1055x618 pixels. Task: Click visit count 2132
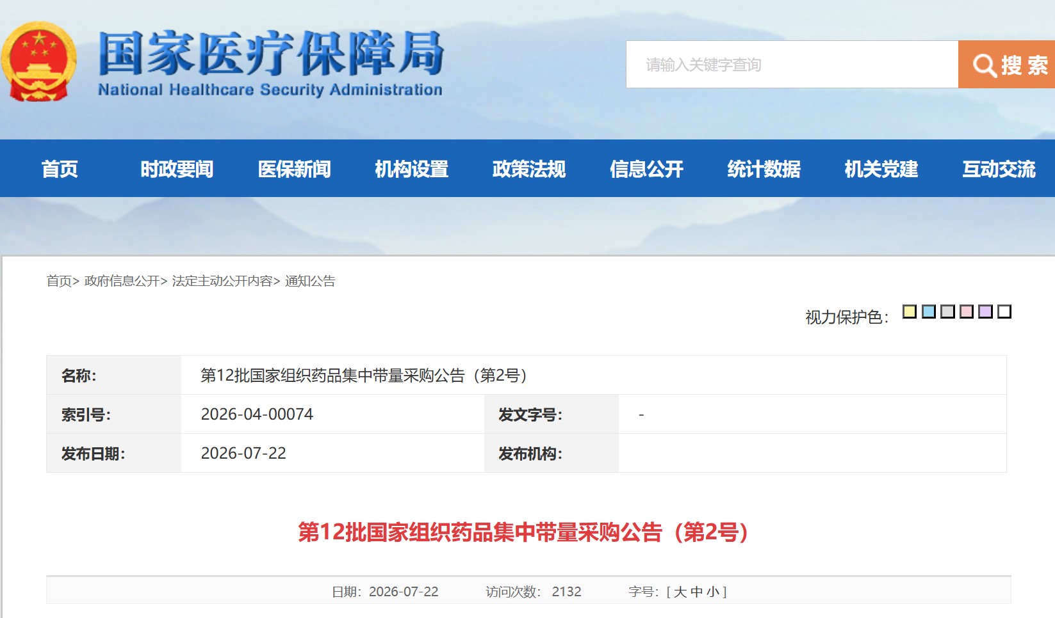click(566, 592)
